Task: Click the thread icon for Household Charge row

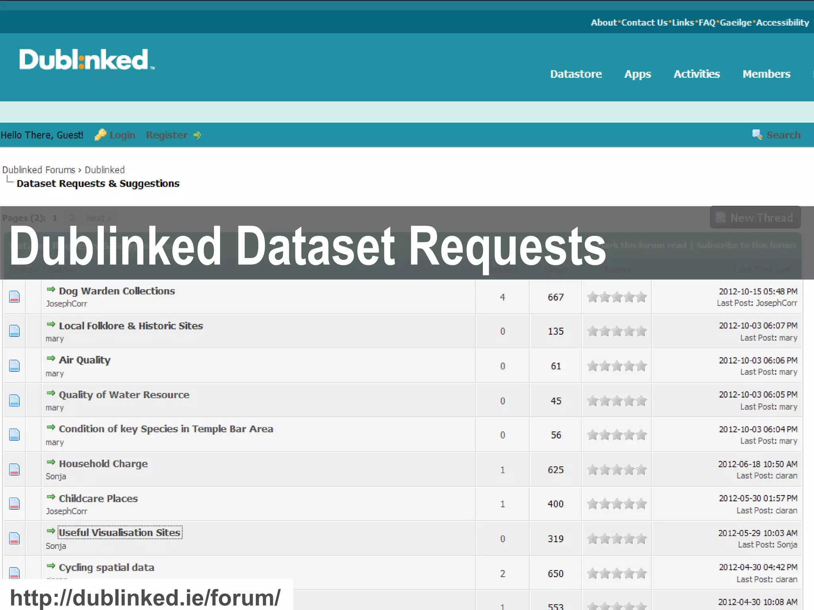Action: (14, 469)
